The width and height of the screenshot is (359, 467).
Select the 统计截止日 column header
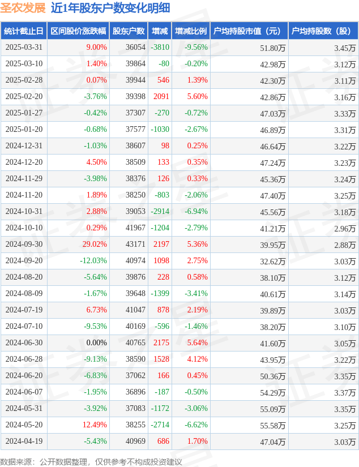(x=24, y=31)
